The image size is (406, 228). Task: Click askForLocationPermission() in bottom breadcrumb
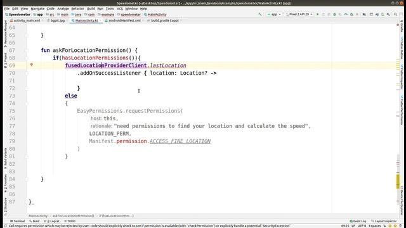point(74,216)
